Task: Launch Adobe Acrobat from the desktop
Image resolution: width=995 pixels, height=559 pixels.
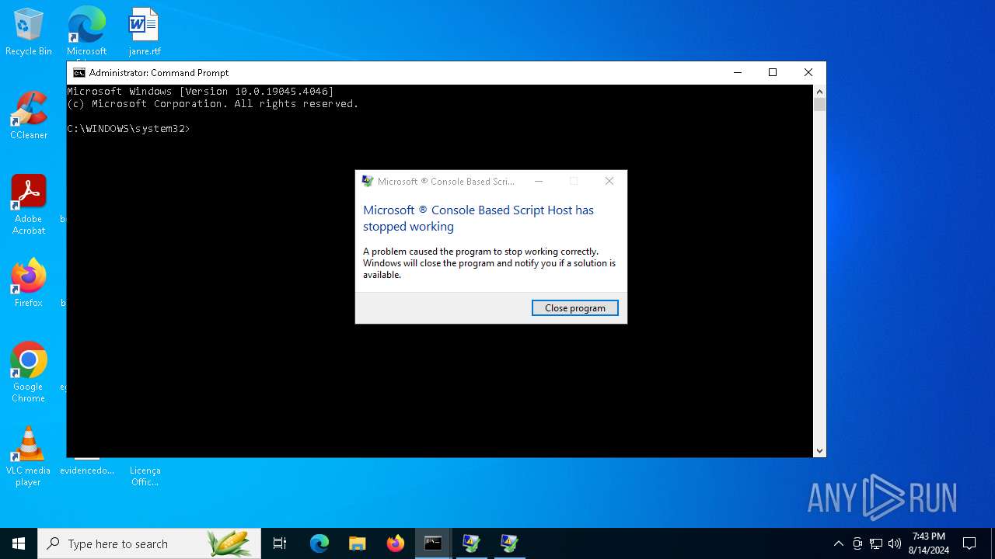Action: point(29,205)
